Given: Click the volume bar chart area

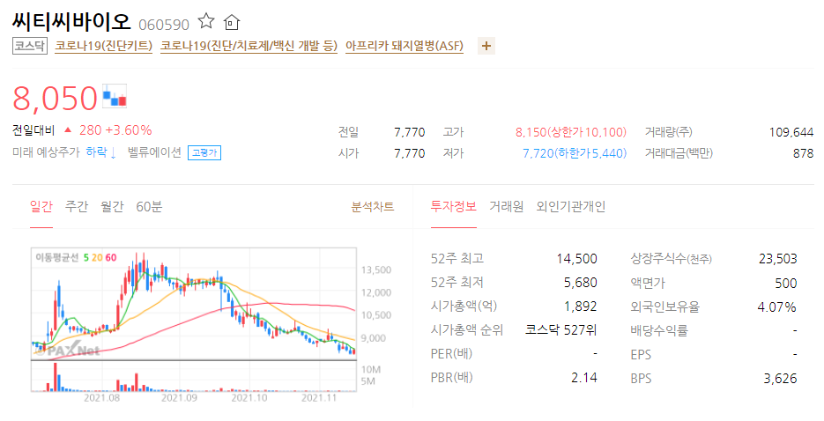Looking at the screenshot, I should [x=194, y=376].
